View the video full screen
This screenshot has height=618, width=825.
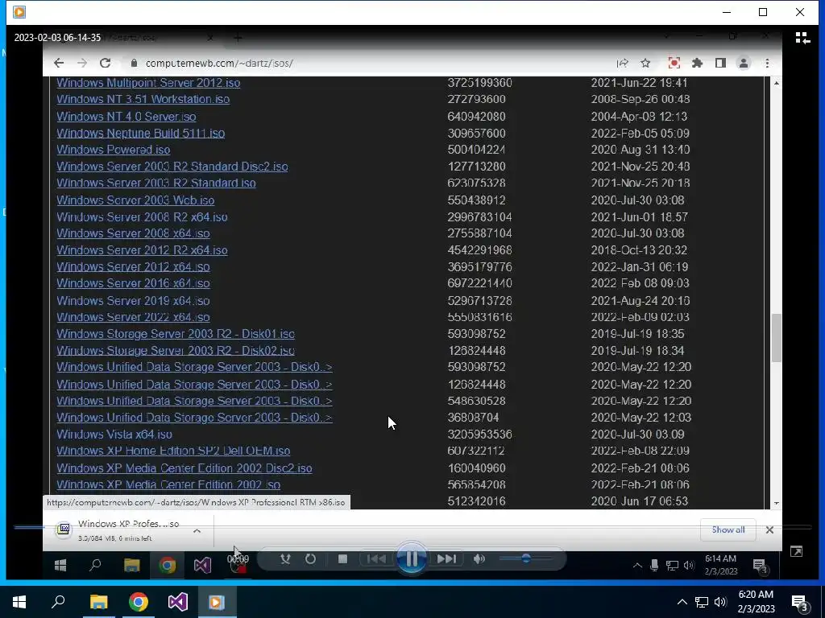[796, 551]
